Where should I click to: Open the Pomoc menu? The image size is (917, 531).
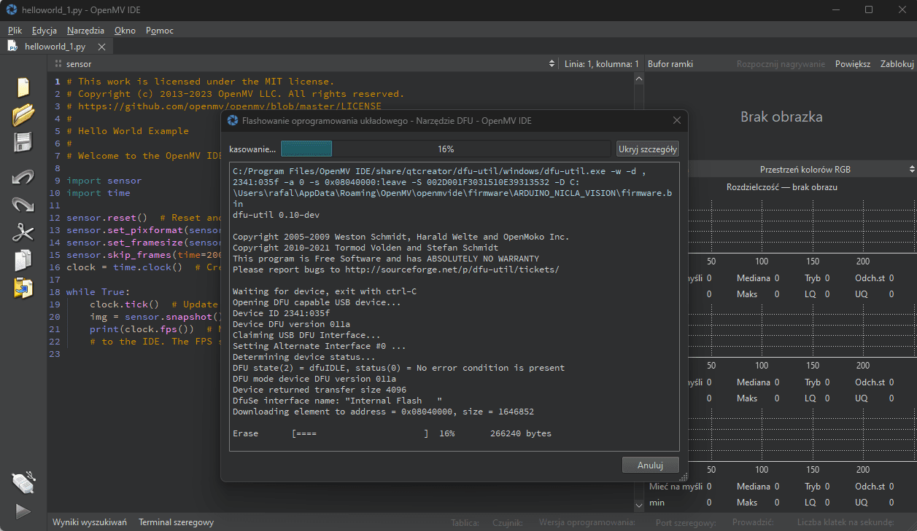pyautogui.click(x=160, y=31)
